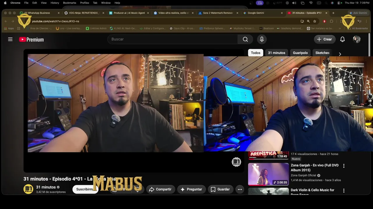Open the KLING AI bookmark

pyautogui.click(x=123, y=28)
